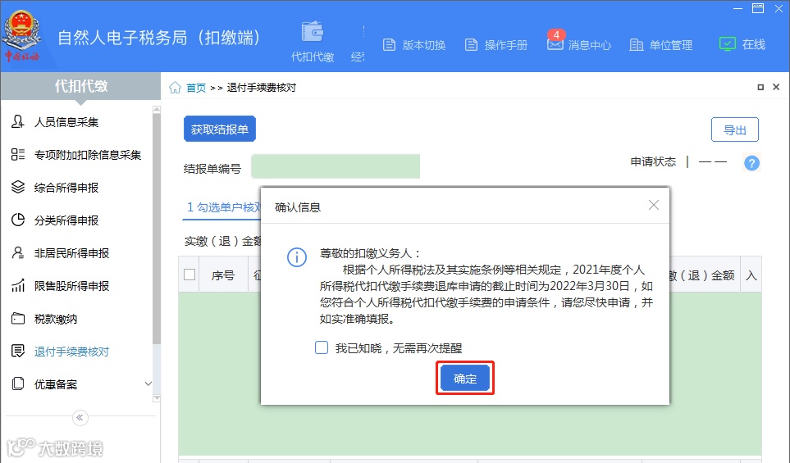Click the blue help question mark icon
Viewport: 790px width, 463px height.
751,163
